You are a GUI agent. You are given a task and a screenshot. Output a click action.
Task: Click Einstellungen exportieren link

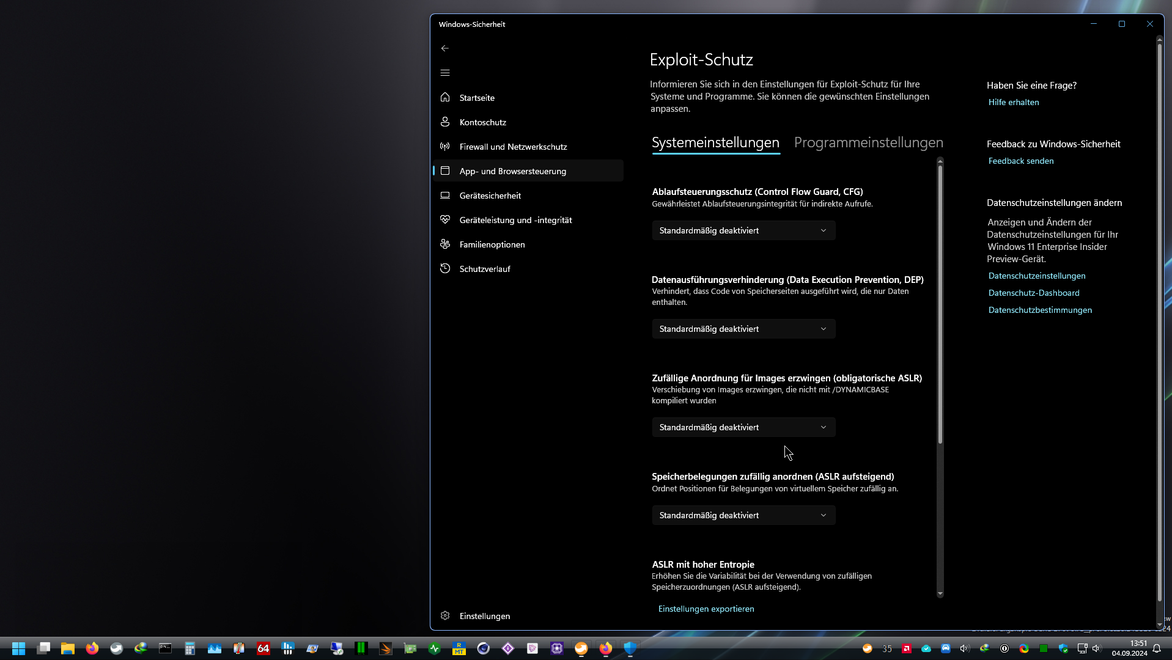pos(706,609)
